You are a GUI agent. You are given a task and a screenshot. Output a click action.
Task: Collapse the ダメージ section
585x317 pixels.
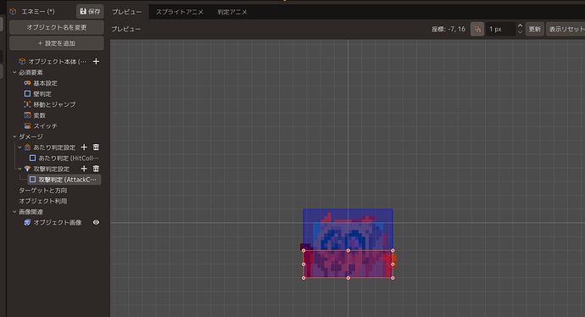pos(14,136)
